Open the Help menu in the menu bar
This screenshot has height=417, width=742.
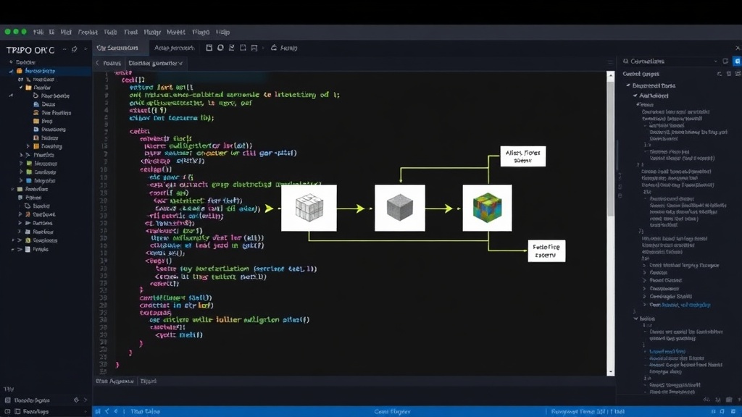pos(223,32)
